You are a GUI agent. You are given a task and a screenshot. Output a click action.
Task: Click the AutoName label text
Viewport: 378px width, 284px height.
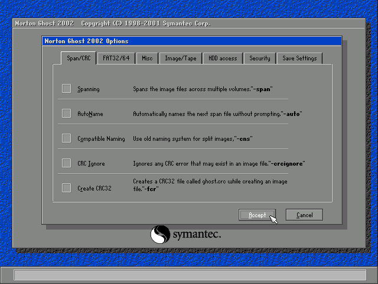click(x=90, y=114)
